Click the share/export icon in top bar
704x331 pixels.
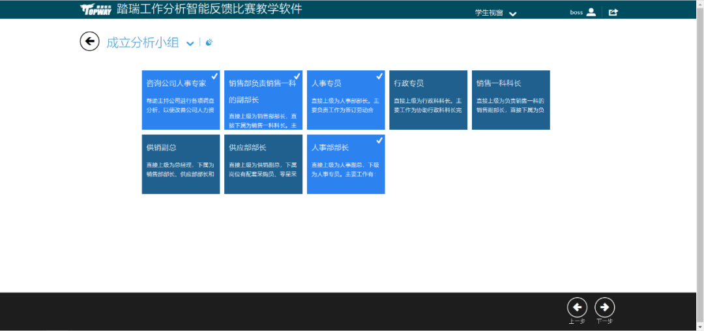613,12
